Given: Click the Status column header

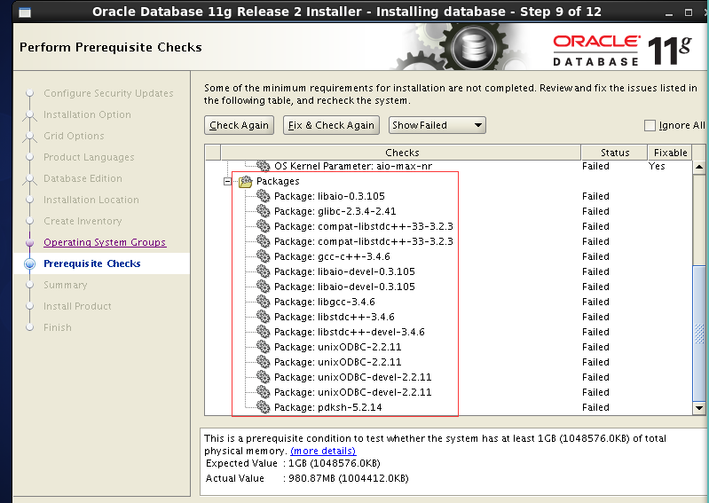Looking at the screenshot, I should click(x=615, y=153).
